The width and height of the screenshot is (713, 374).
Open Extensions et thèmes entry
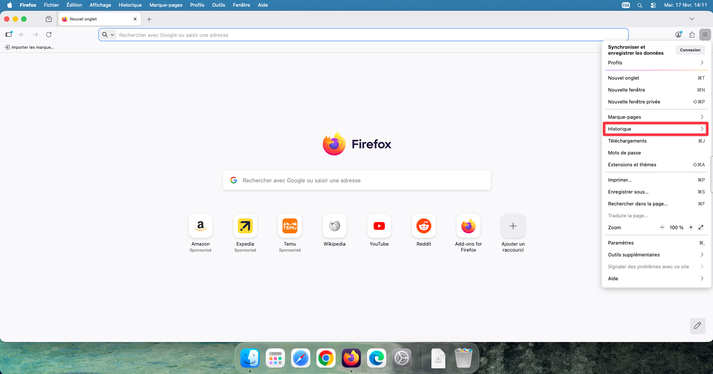pos(656,164)
